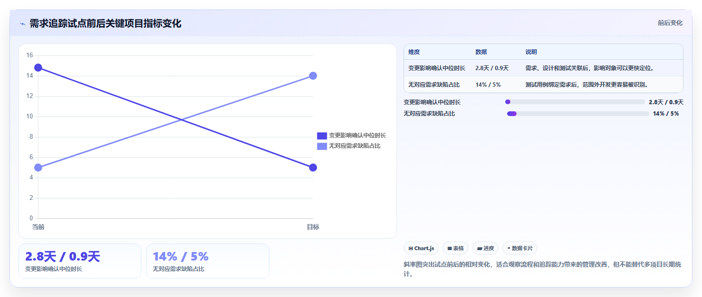Click light blue data point at 目标

pos(313,76)
